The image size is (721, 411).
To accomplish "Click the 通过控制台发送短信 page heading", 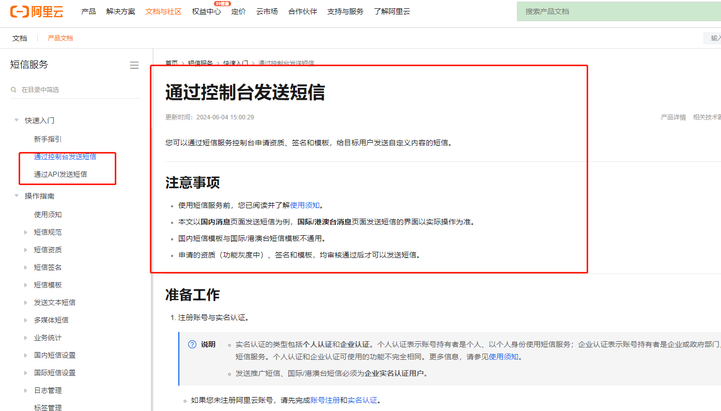I will click(x=245, y=93).
